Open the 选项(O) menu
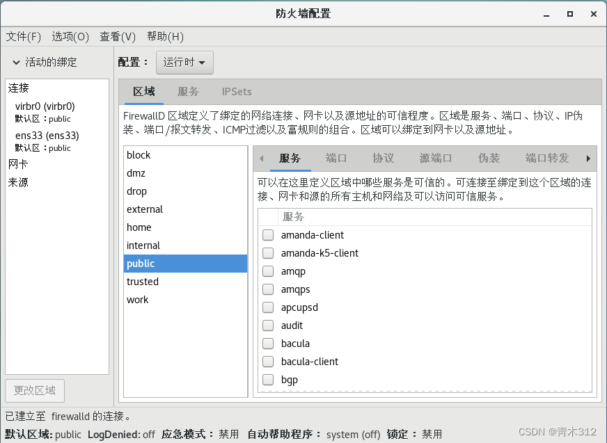 pyautogui.click(x=70, y=37)
